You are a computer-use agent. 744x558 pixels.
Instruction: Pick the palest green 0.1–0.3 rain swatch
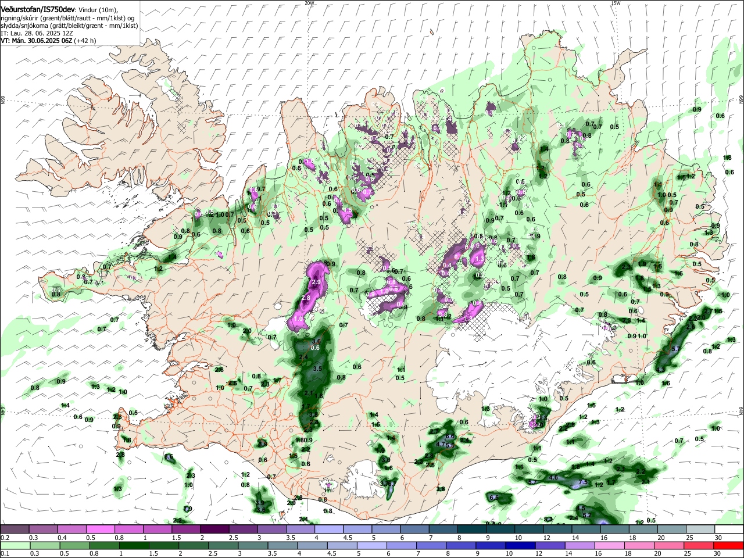(x=16, y=546)
